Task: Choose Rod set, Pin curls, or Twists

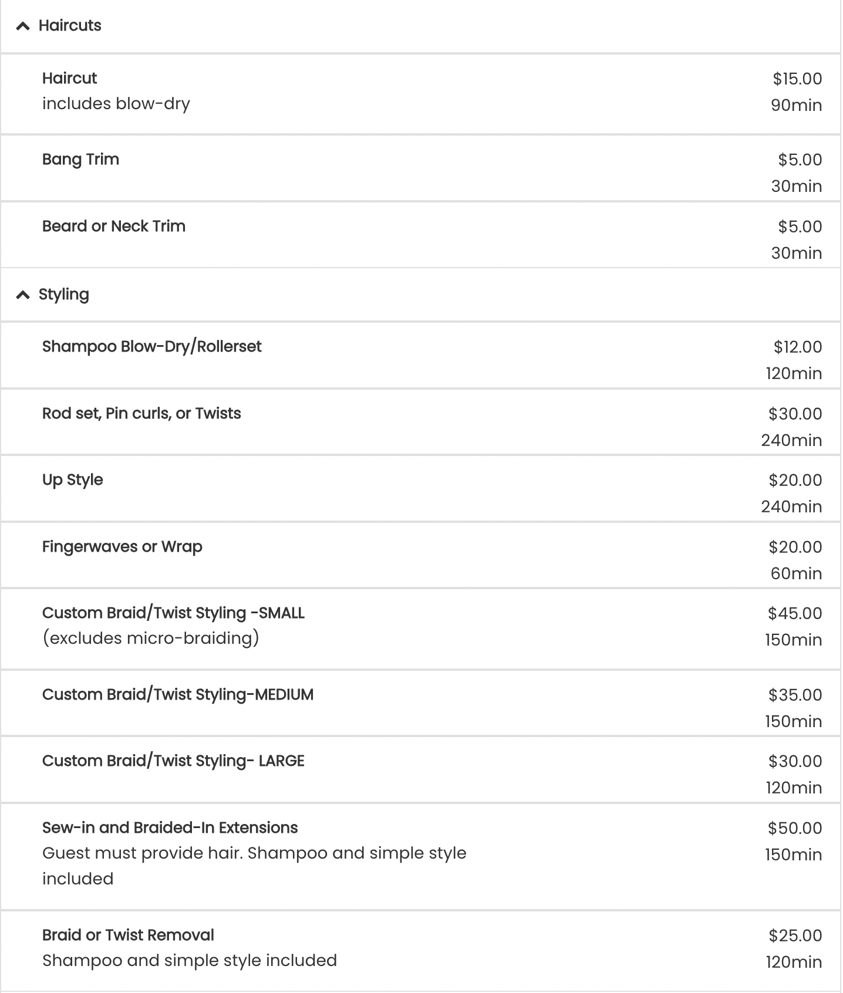Action: [x=420, y=422]
